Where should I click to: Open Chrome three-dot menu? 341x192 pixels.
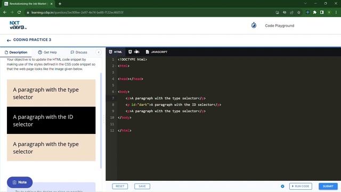point(336,12)
